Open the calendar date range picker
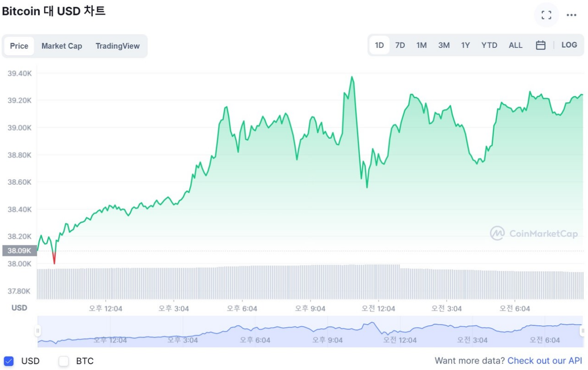This screenshot has height=370, width=588. [x=541, y=45]
